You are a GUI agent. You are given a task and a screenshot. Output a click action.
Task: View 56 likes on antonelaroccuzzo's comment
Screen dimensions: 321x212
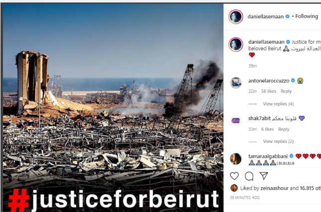[x=269, y=91]
